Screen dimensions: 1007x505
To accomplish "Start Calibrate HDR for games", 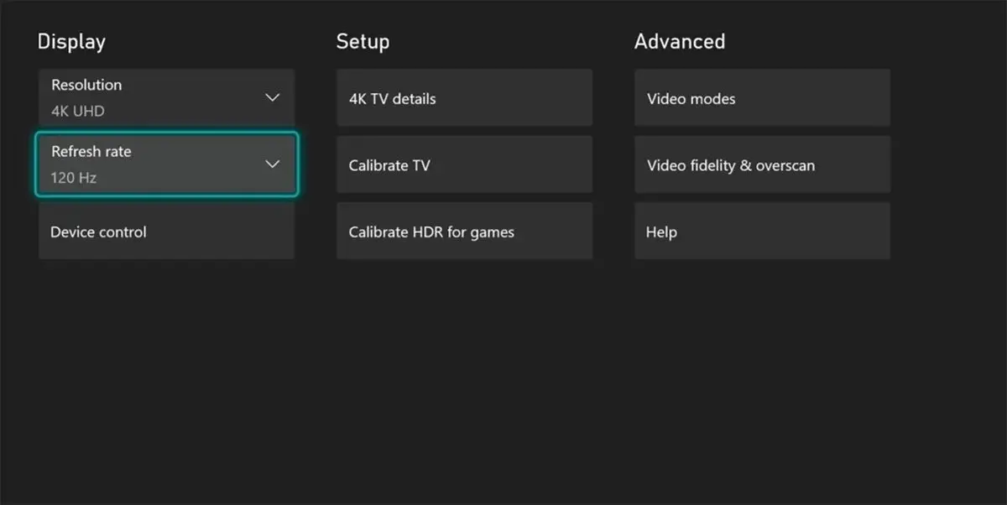I will coord(464,232).
